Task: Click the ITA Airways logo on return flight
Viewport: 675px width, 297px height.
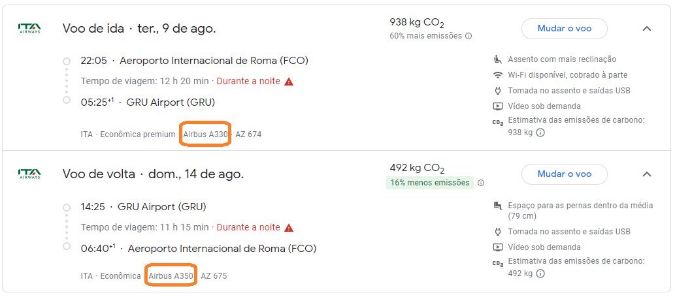Action: [x=29, y=174]
